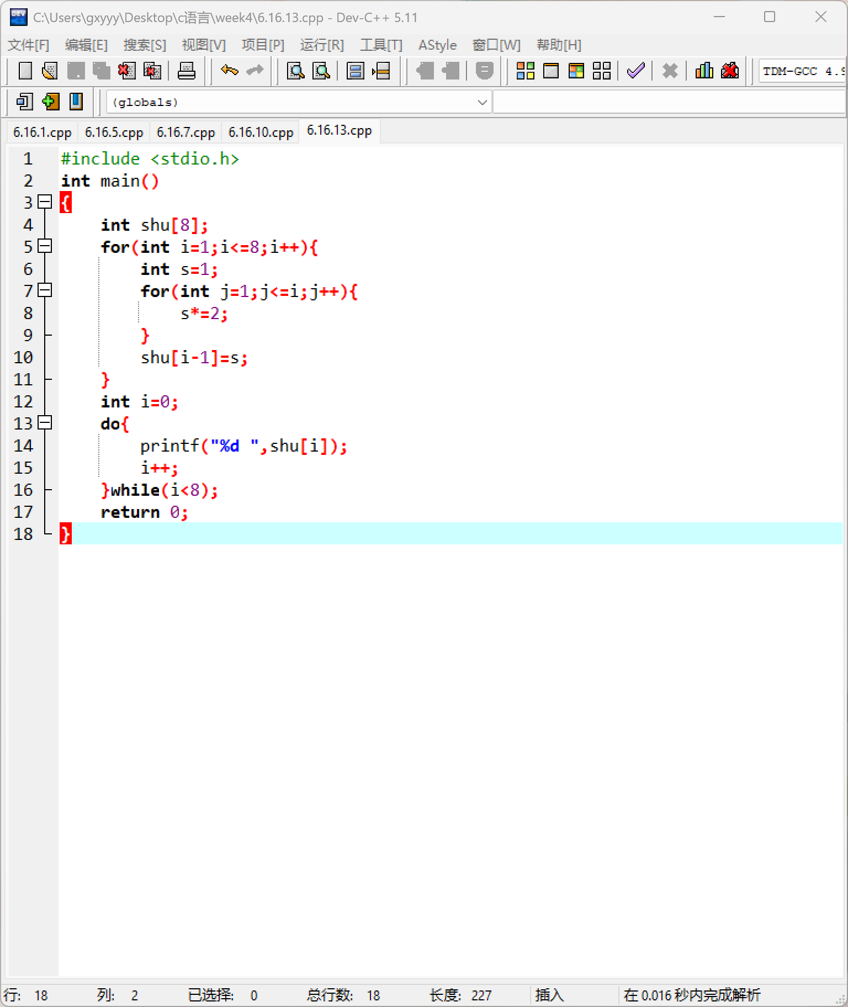The image size is (848, 1007).
Task: Select the active 6.16.13.cpp tab
Action: click(340, 131)
